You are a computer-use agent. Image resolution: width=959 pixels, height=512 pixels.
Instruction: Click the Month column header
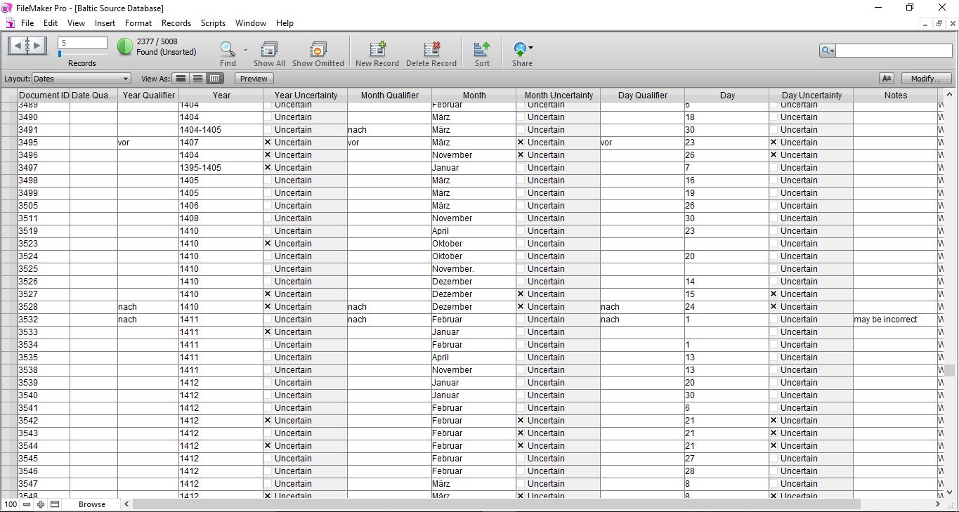click(x=474, y=96)
